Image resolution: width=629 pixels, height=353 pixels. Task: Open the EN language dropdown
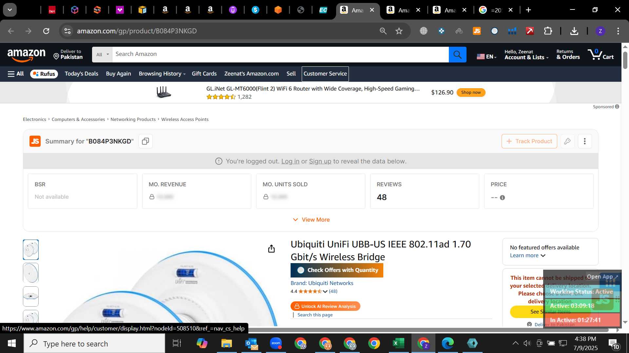(x=486, y=57)
